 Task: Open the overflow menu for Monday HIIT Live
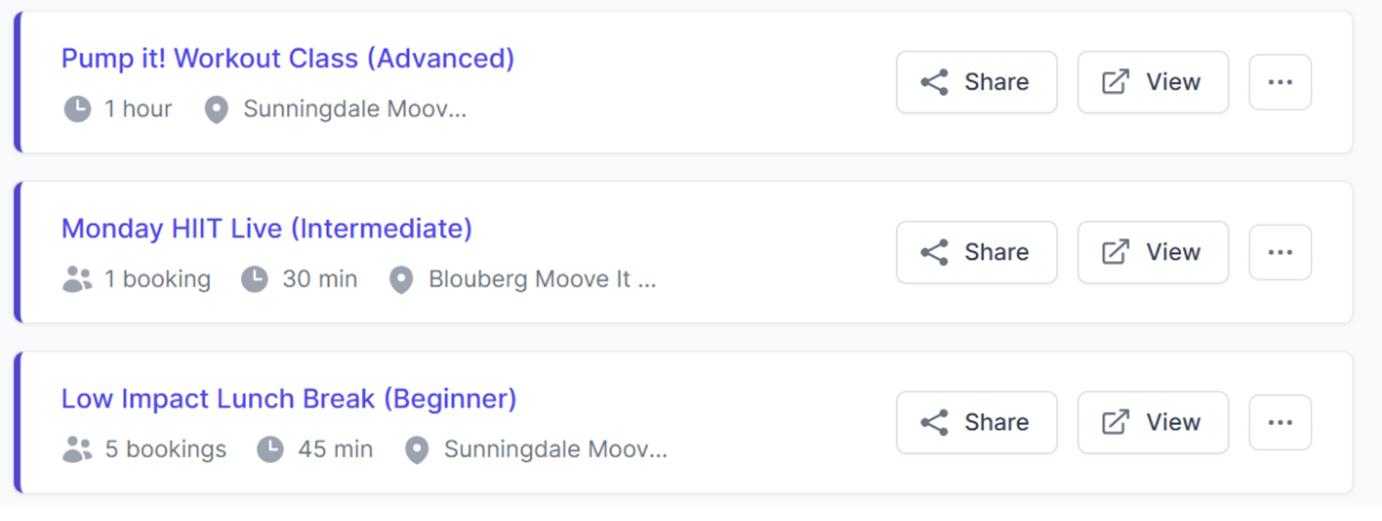[1280, 253]
